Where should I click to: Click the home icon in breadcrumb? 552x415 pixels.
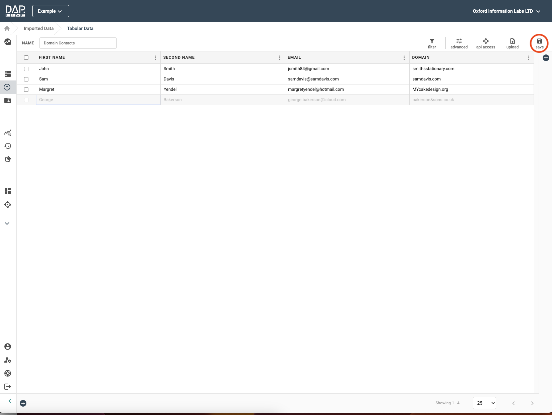coord(7,28)
